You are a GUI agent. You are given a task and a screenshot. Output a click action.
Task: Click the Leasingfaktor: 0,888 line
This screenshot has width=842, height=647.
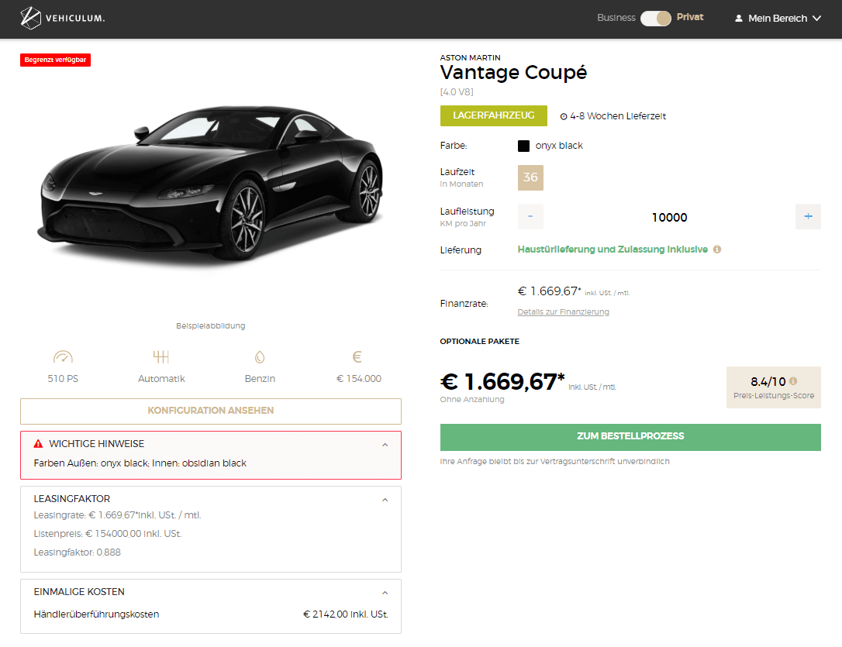pos(78,552)
